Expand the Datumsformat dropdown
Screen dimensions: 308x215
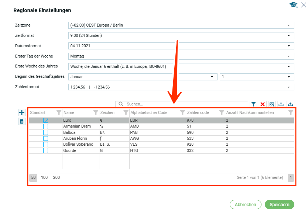[288, 46]
